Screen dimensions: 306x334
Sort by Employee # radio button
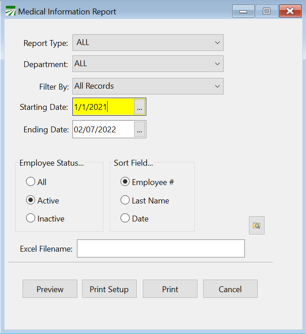click(x=125, y=182)
